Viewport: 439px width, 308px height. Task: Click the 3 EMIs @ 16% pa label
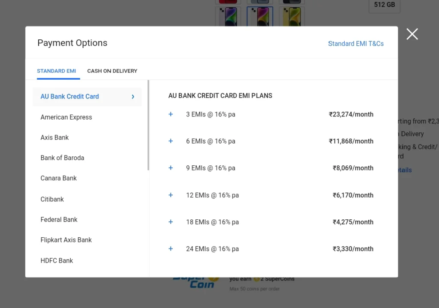click(210, 114)
